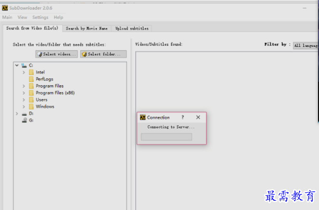Click the Select videos button

[x=57, y=54]
